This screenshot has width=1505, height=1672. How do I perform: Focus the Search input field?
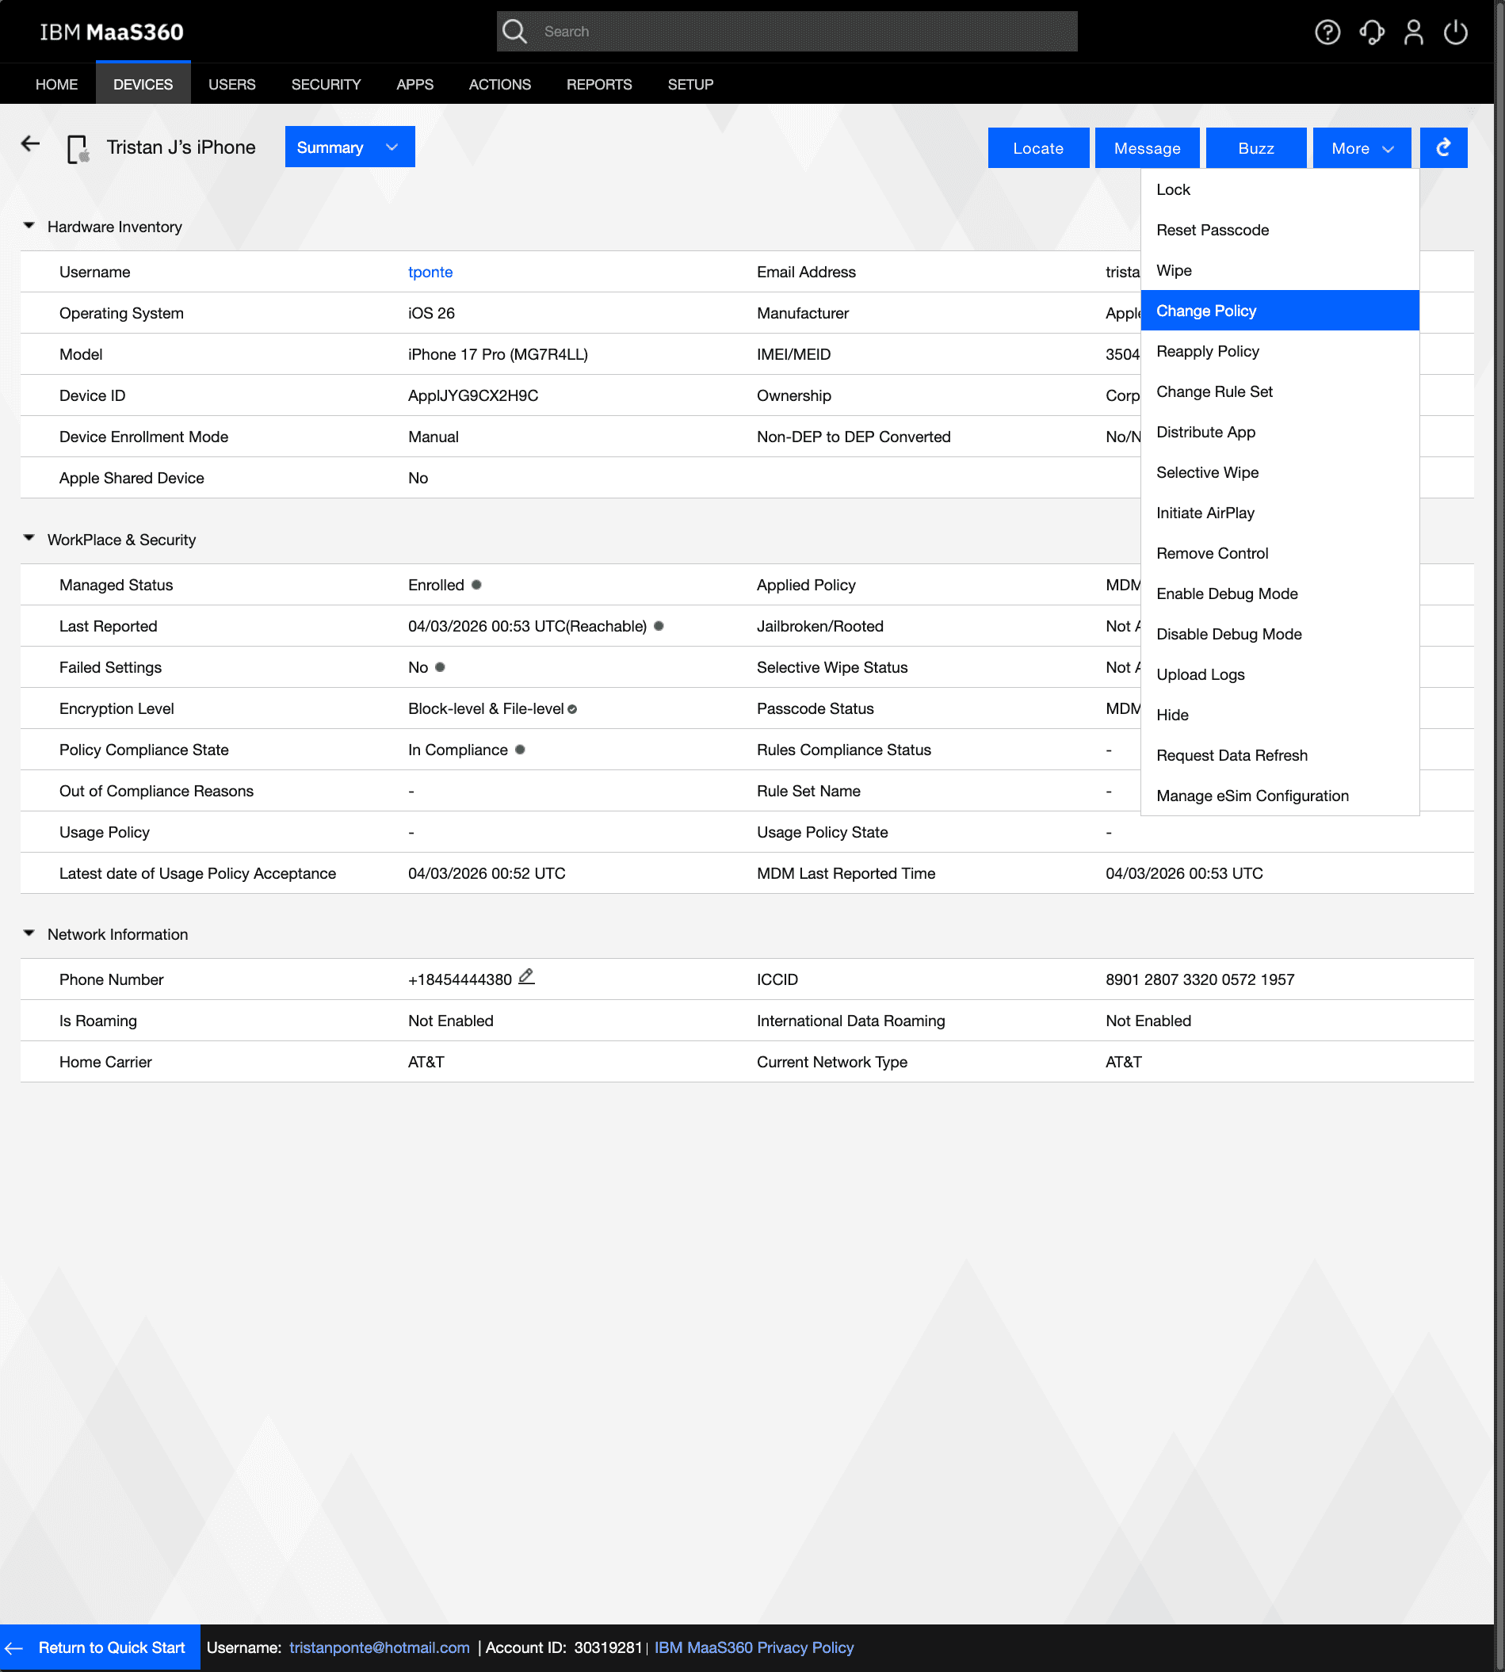coord(786,32)
